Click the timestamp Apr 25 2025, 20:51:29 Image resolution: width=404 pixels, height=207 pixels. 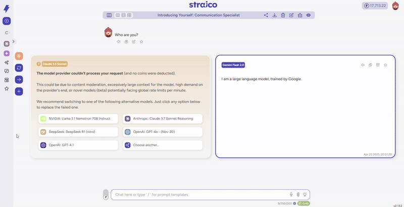point(378,154)
